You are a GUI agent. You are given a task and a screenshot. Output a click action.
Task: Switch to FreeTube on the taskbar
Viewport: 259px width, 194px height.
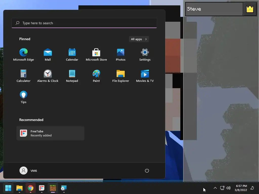pos(42,188)
